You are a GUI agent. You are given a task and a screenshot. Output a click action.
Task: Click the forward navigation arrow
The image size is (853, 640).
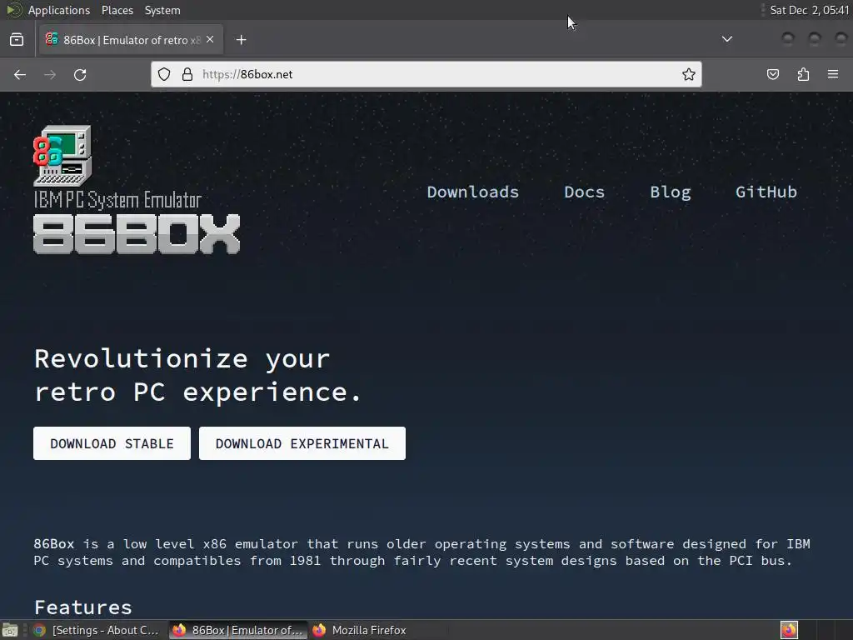(x=50, y=74)
